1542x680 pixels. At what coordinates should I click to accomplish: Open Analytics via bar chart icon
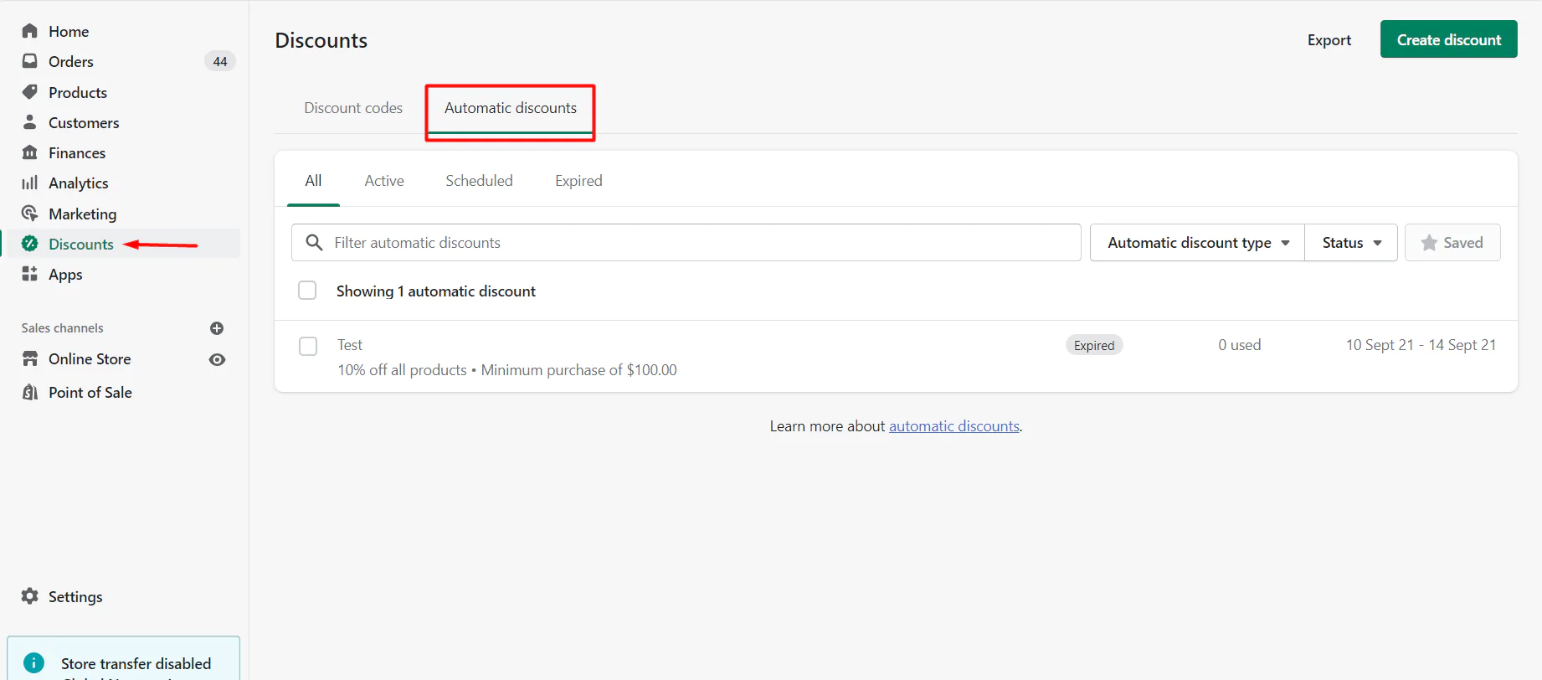[30, 183]
